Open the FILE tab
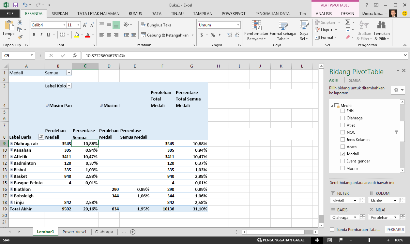 pos(10,14)
